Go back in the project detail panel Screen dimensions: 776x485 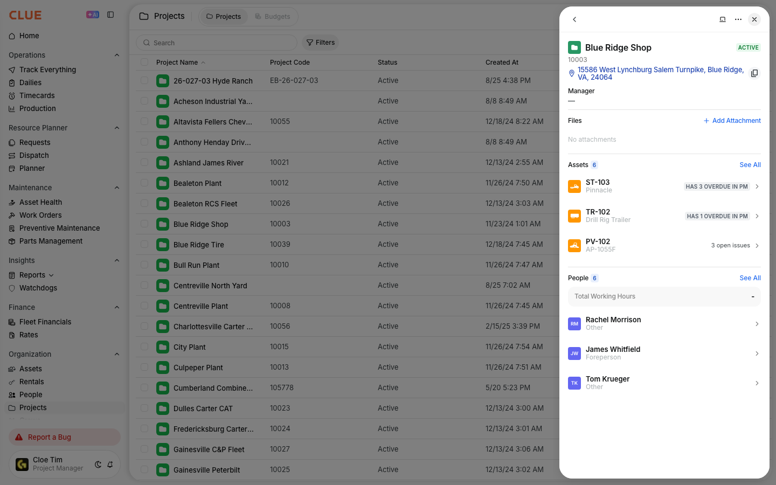click(x=574, y=19)
